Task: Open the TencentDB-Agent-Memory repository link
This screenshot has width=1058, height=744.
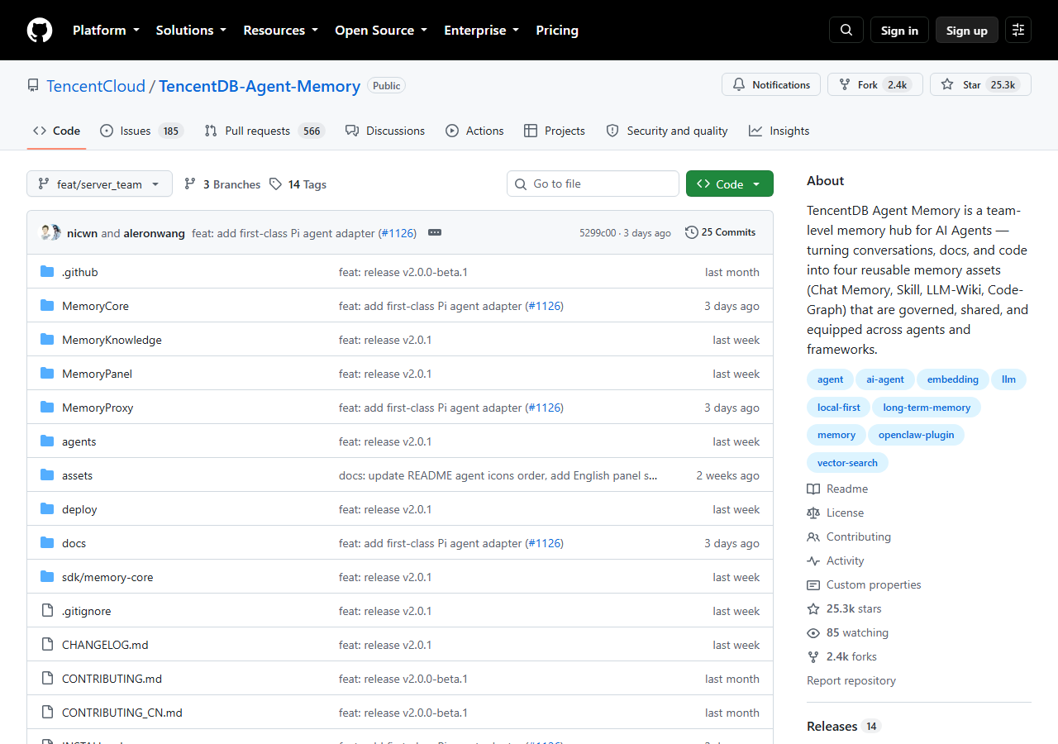Action: point(260,86)
